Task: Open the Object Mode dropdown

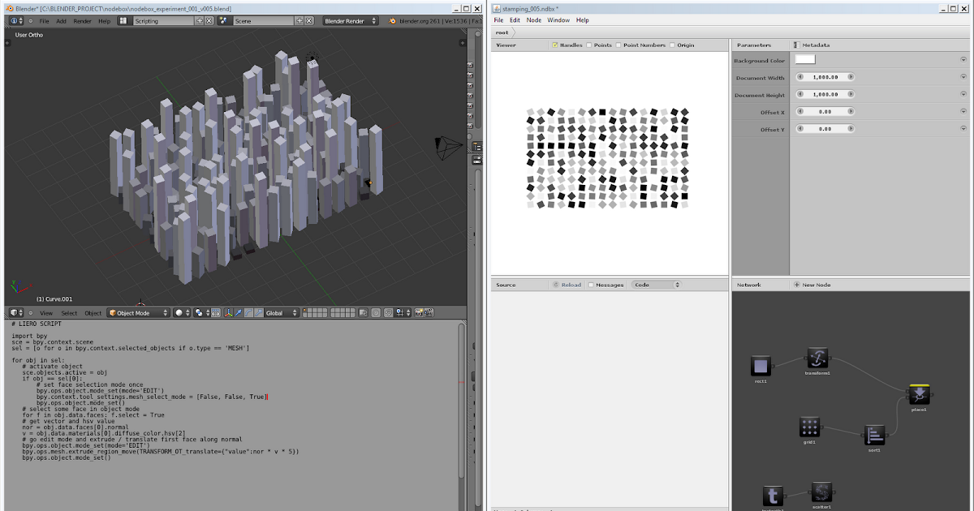Action: coord(136,311)
